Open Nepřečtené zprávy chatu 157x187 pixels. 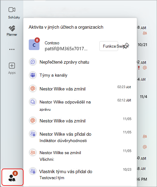click(x=80, y=62)
